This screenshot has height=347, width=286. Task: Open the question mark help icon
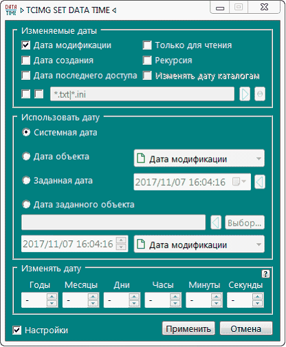click(x=265, y=273)
